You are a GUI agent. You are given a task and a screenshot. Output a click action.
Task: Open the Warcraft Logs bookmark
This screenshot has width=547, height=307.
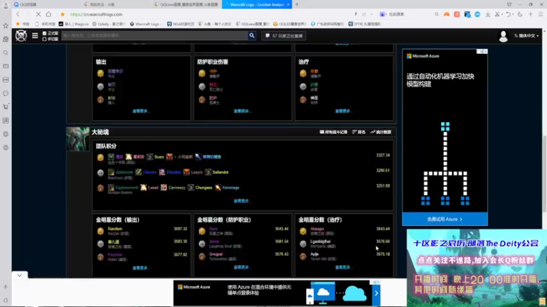point(145,24)
